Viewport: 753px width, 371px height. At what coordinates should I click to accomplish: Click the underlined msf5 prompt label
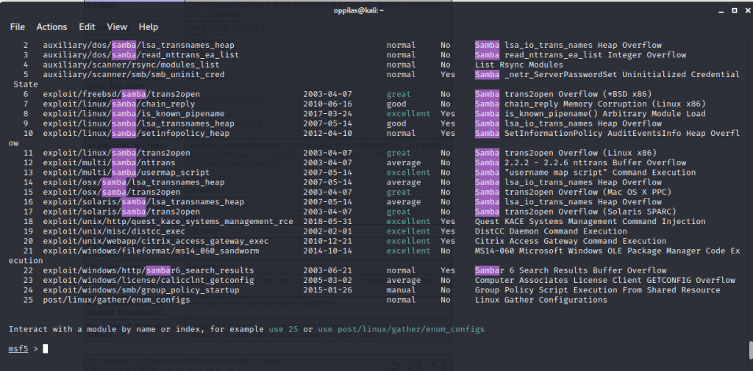coord(20,349)
